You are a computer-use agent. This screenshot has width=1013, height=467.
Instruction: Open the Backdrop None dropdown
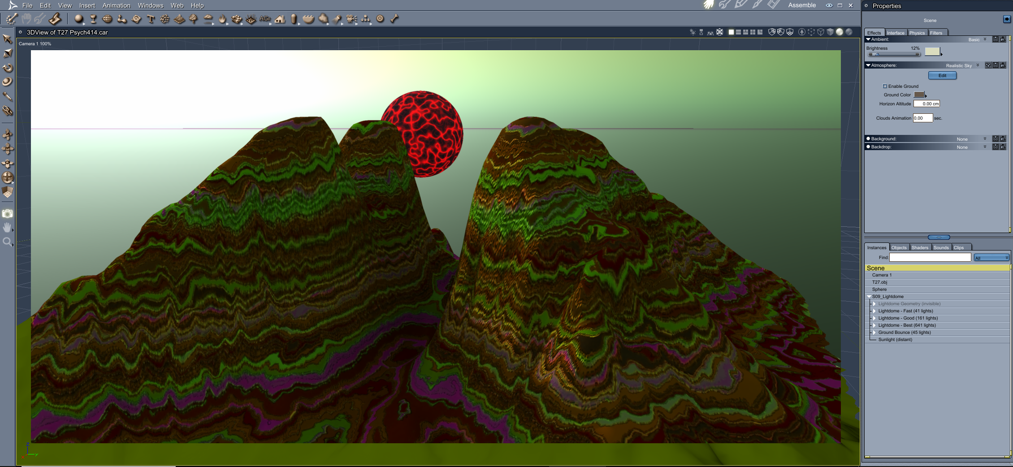click(972, 147)
